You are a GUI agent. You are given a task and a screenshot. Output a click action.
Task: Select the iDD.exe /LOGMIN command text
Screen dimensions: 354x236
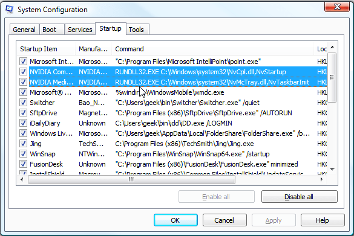pos(174,123)
